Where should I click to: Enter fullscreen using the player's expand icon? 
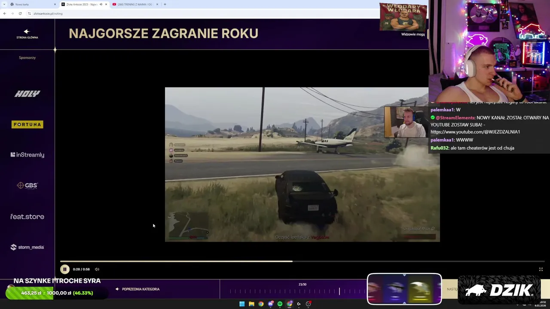[541, 269]
